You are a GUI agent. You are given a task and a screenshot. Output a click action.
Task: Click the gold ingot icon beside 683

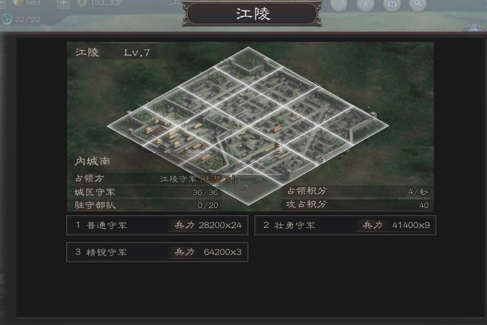[x=18, y=2]
